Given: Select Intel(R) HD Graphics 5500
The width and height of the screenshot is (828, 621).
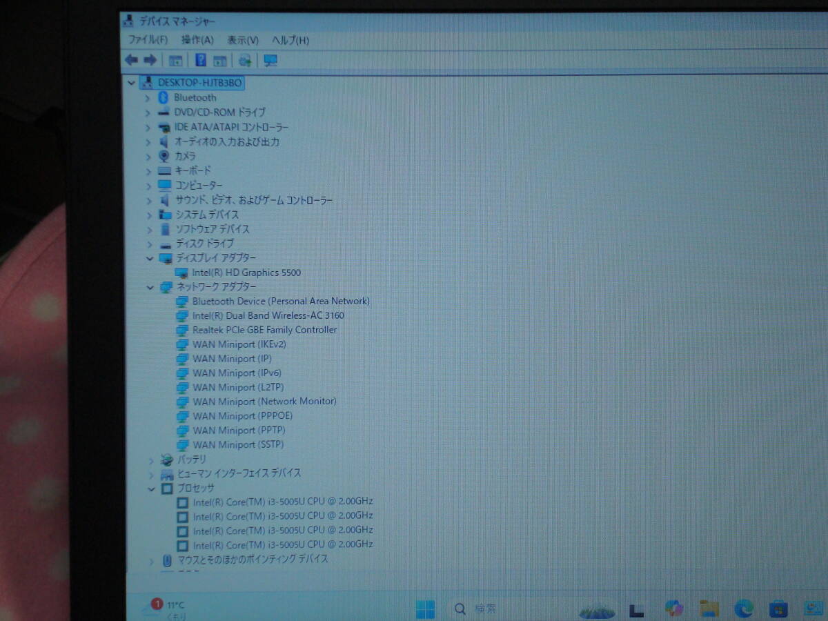Looking at the screenshot, I should [x=247, y=273].
